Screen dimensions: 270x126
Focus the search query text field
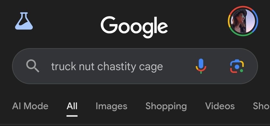point(107,67)
